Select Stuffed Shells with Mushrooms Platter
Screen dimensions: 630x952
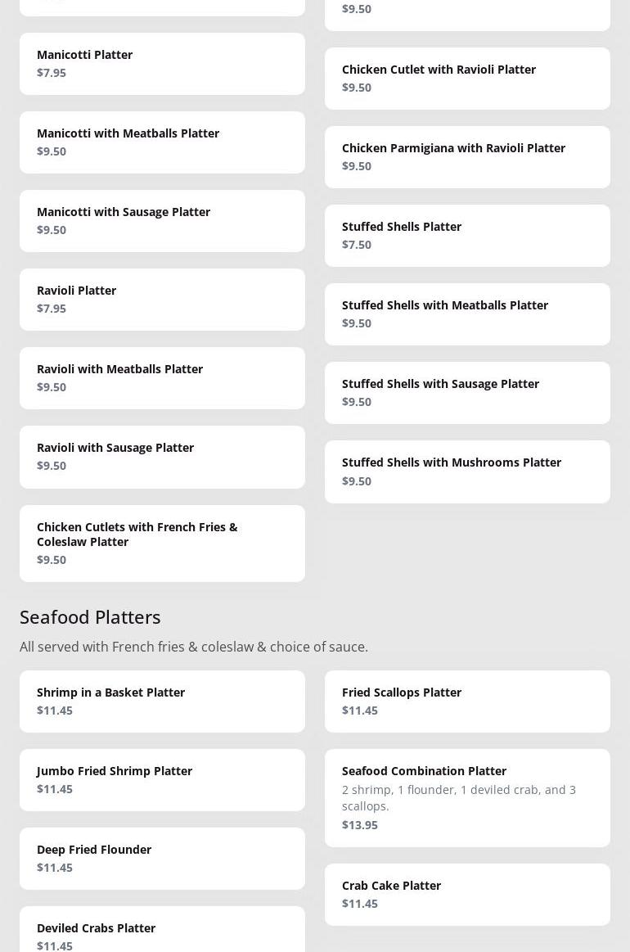point(467,471)
